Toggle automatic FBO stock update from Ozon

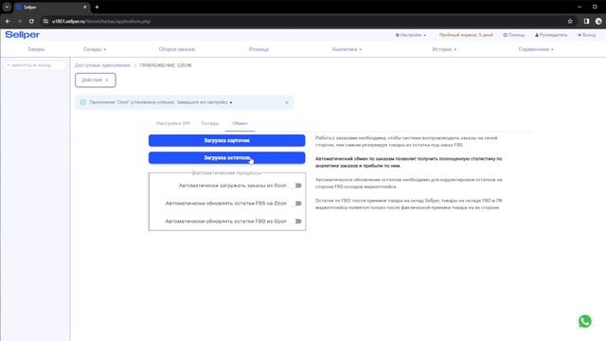coord(297,221)
